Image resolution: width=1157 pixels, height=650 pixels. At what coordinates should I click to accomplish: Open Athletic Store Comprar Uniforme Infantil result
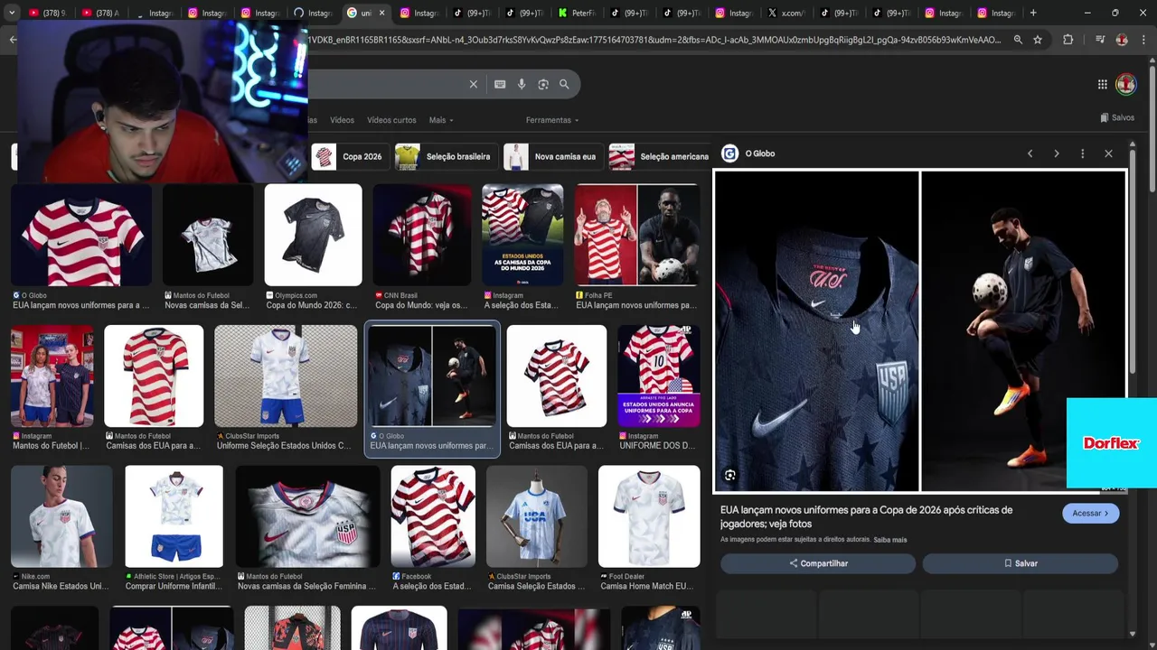pyautogui.click(x=174, y=516)
